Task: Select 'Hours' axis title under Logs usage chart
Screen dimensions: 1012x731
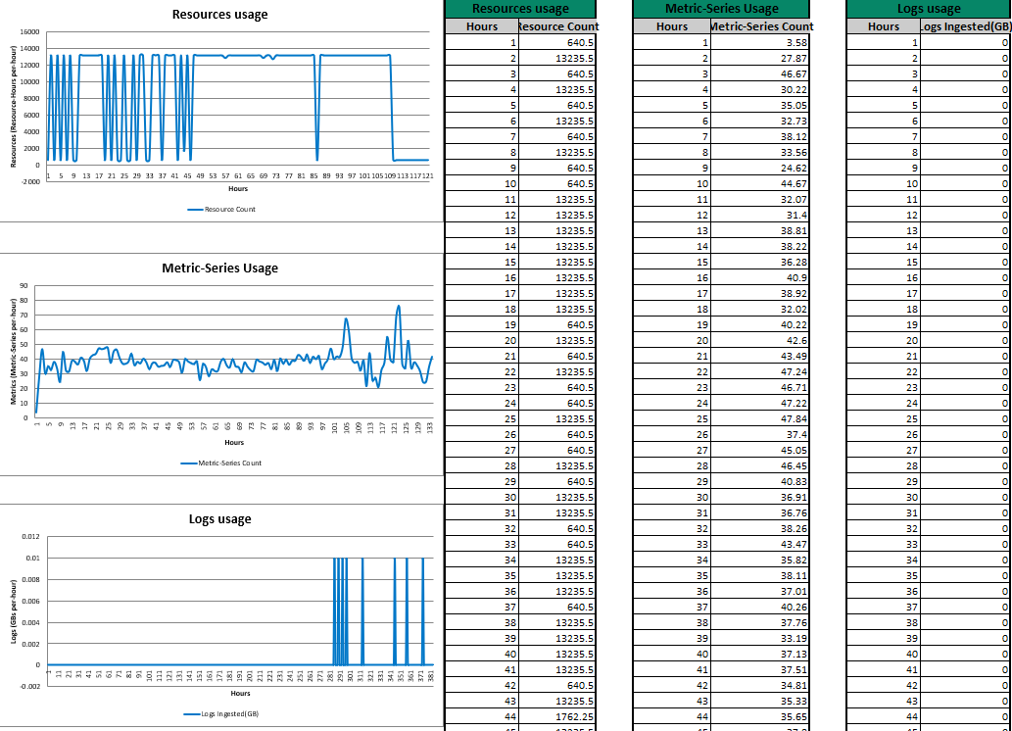Action: pos(240,694)
